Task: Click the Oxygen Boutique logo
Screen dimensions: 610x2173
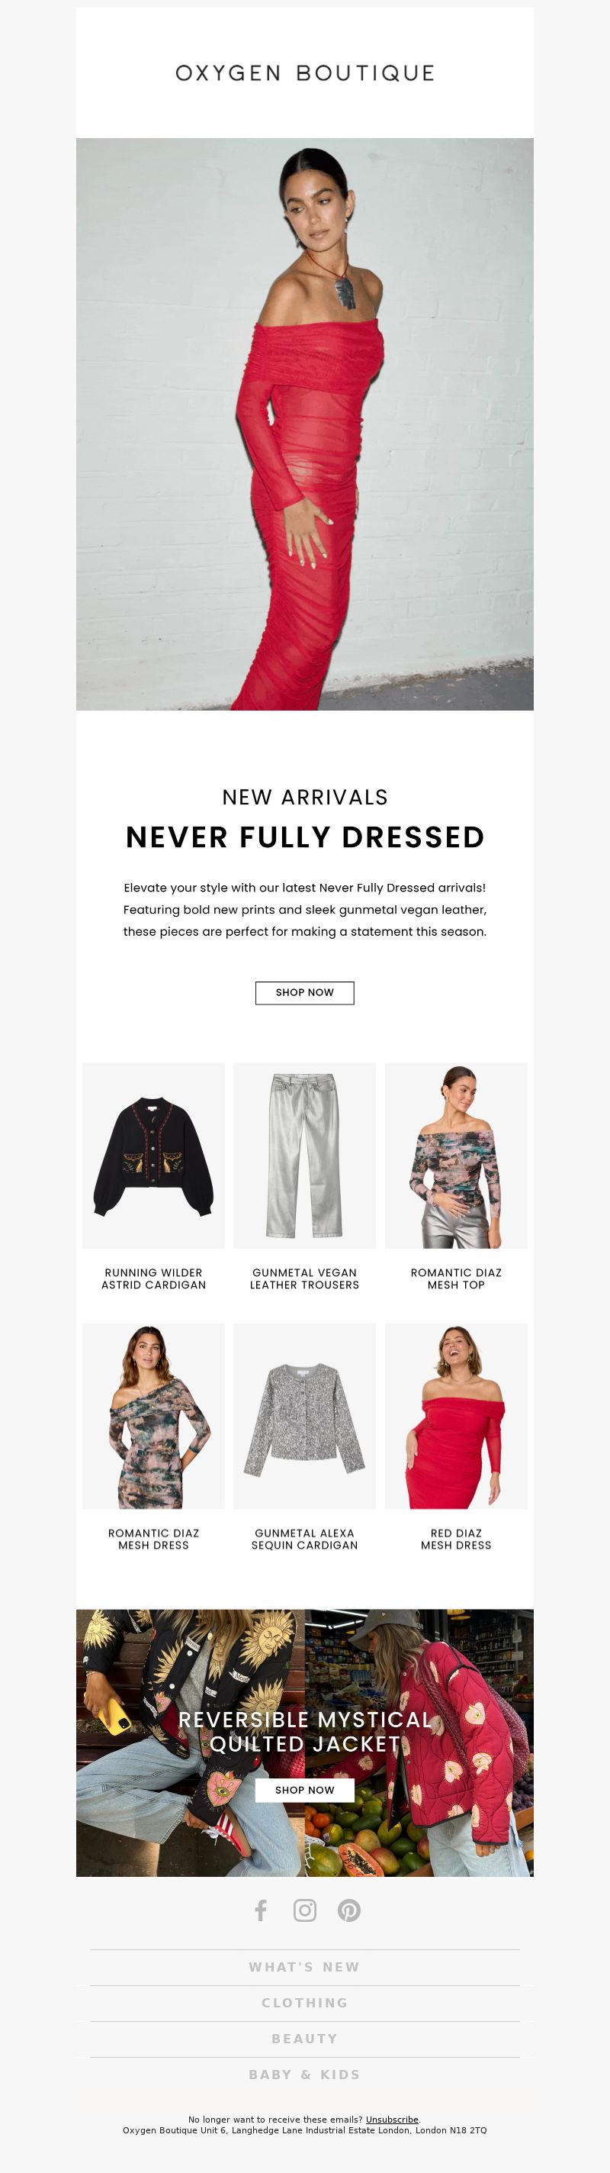Action: (305, 73)
